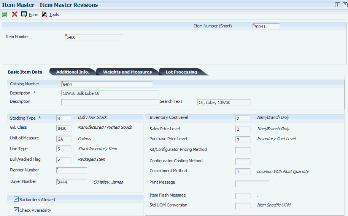Uncheck Backorders Allowed checkbox
The image size is (348, 216).
[16, 199]
